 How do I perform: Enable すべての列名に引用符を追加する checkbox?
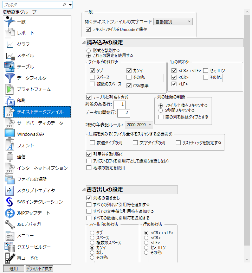click(x=89, y=205)
